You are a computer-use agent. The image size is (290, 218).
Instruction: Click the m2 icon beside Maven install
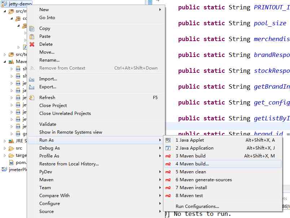click(168, 188)
